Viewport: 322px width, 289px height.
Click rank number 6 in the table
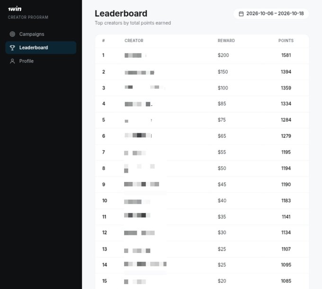click(x=104, y=136)
